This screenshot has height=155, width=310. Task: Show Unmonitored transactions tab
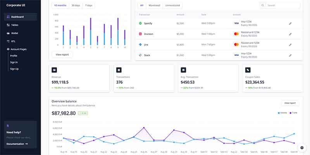(172, 5)
